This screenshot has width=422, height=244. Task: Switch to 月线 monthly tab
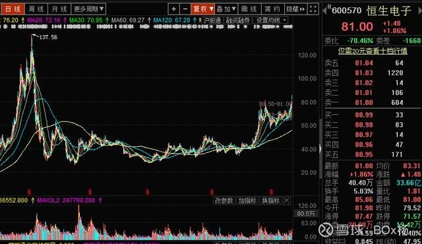point(59,9)
